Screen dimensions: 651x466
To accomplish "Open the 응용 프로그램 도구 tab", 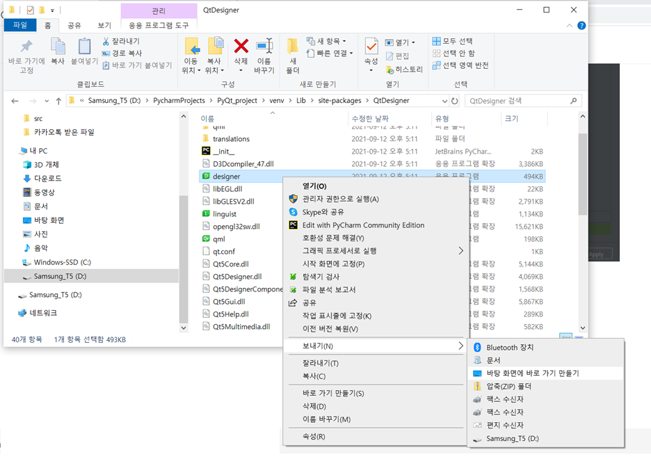I will coord(159,25).
